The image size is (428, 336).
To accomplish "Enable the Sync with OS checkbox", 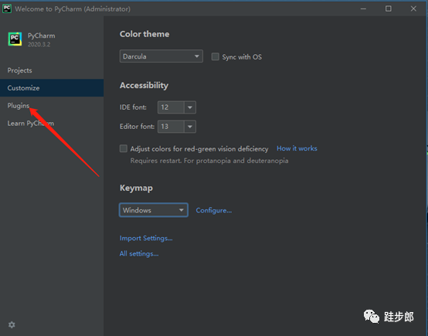I will 216,57.
